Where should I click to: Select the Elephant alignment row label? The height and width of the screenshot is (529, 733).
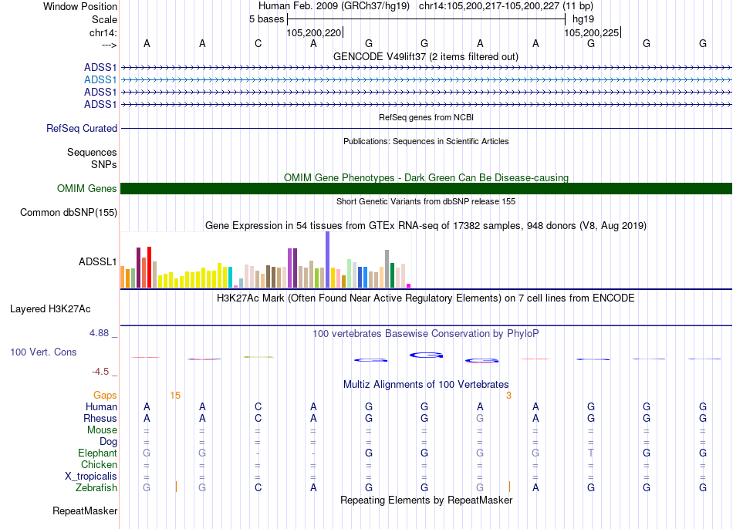[x=98, y=453]
